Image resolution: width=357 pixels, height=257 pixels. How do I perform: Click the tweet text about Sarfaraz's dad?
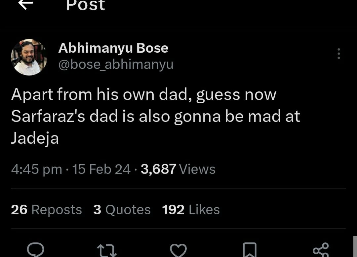click(x=155, y=116)
